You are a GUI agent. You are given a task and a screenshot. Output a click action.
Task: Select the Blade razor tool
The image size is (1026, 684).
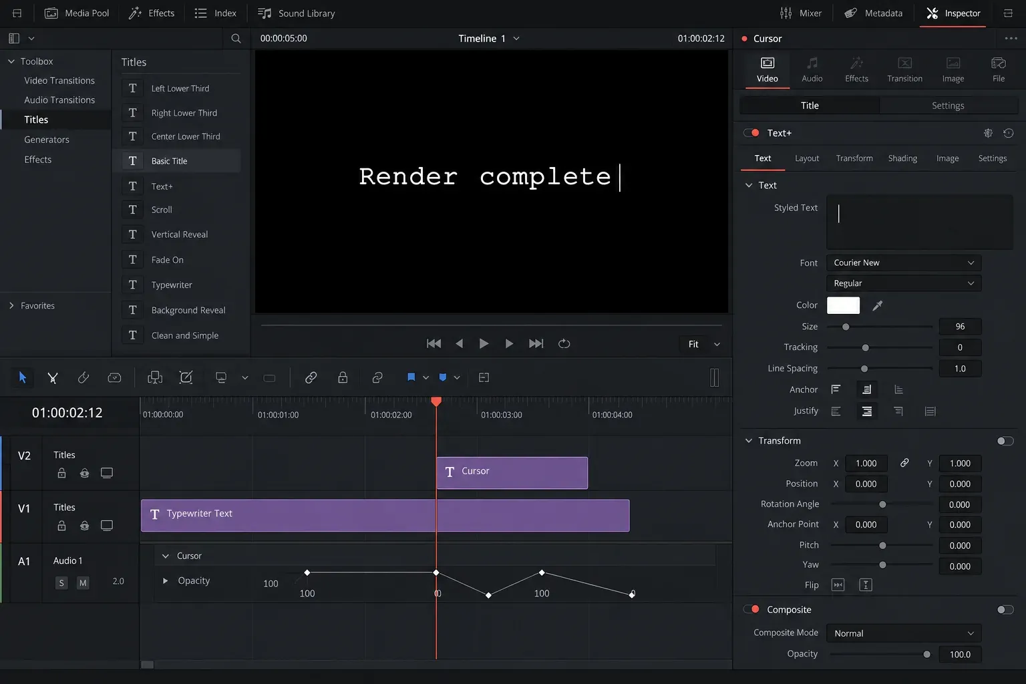tap(83, 377)
